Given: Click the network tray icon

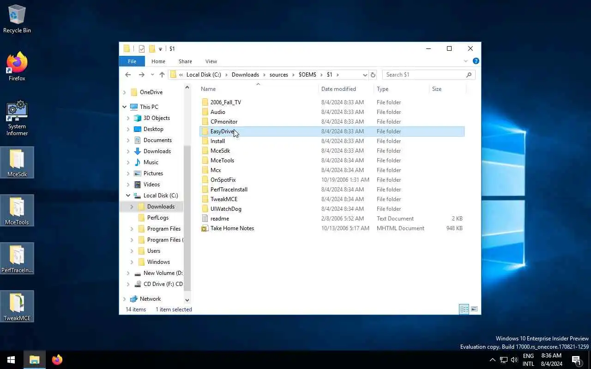Looking at the screenshot, I should coord(503,360).
